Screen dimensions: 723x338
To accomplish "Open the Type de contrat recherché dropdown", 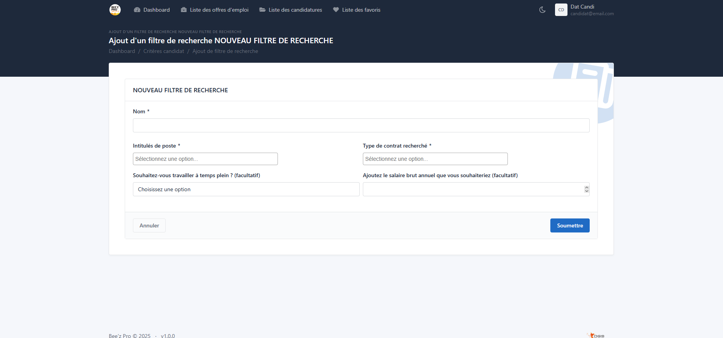I will pos(435,159).
